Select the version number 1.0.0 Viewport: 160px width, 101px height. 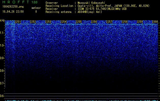click(35, 2)
